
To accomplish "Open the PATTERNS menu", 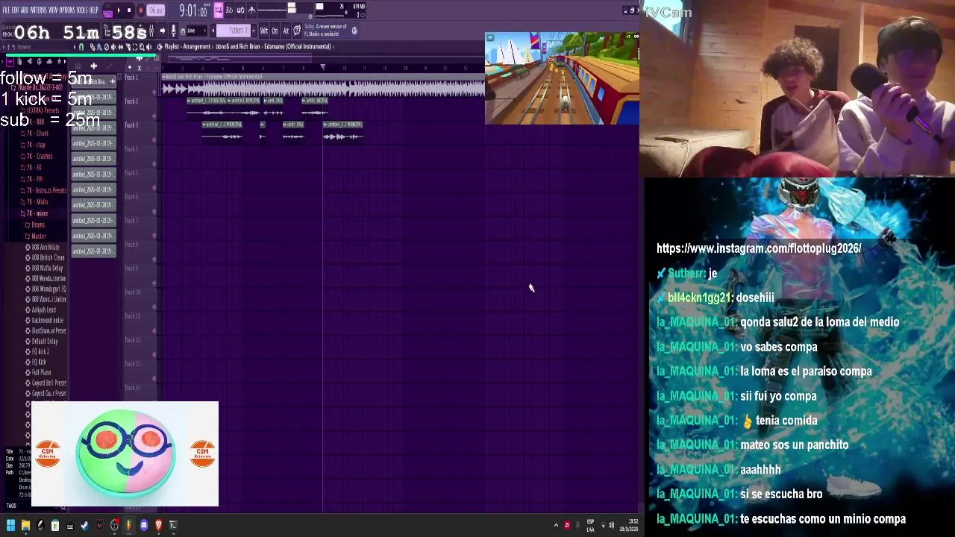I will pos(39,10).
